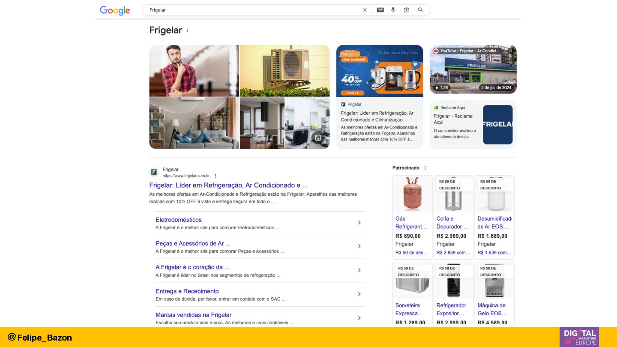Open the three-dot menu beside Patrocinado

coord(425,168)
